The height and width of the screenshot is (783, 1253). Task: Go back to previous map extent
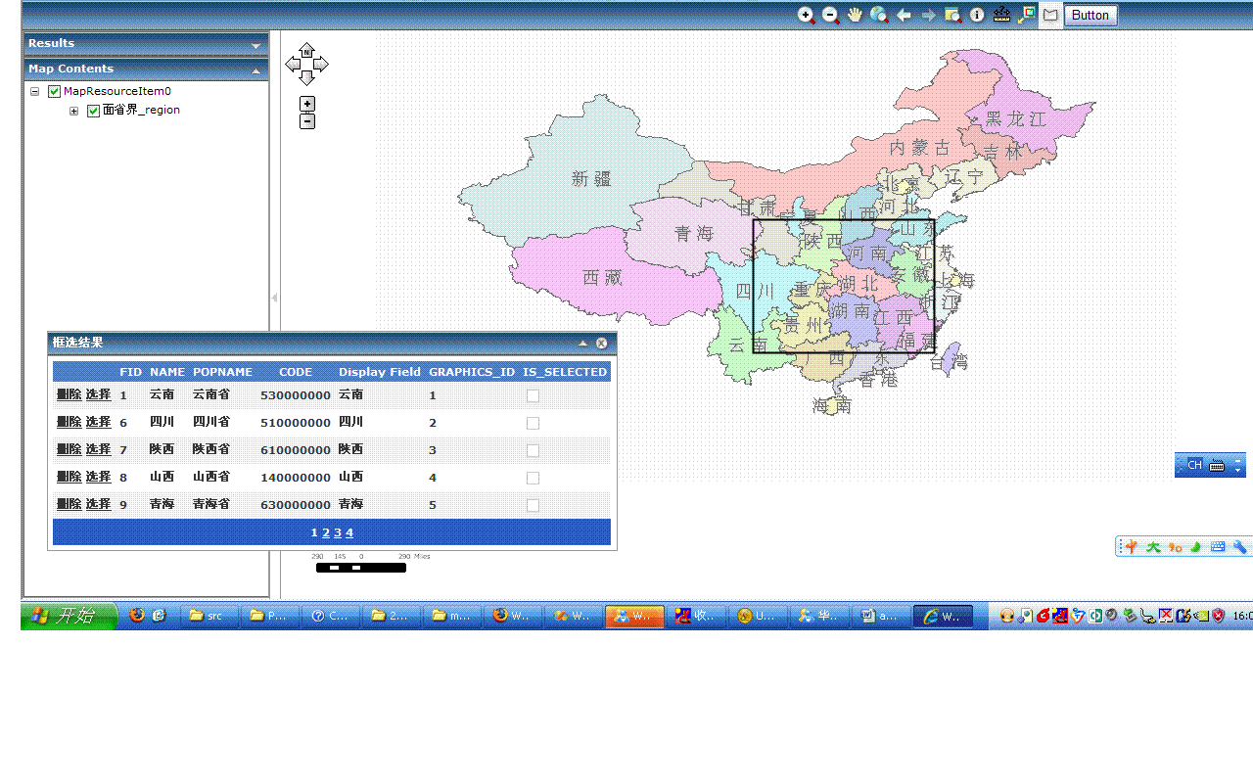(904, 15)
